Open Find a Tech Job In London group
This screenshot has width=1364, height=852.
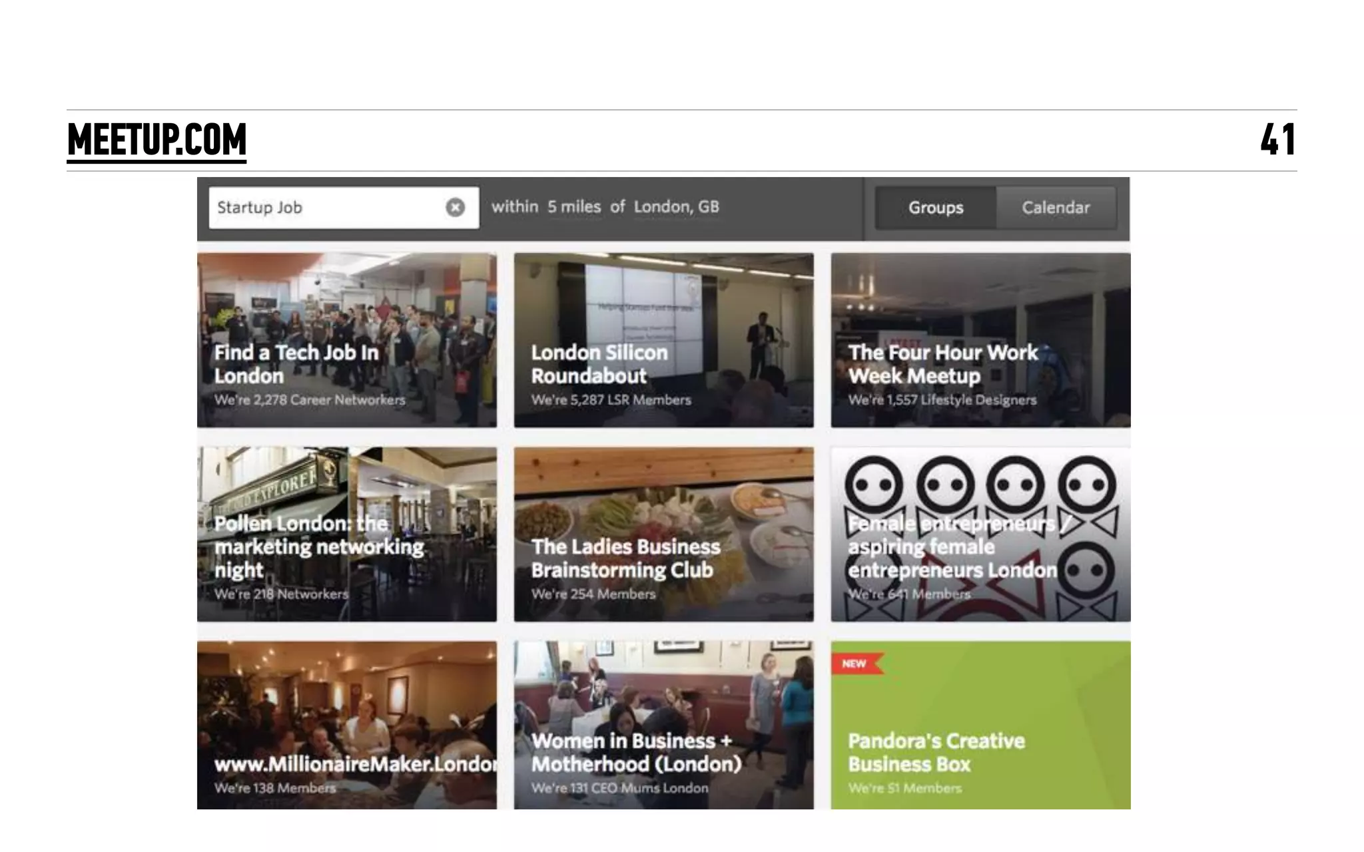coord(296,363)
